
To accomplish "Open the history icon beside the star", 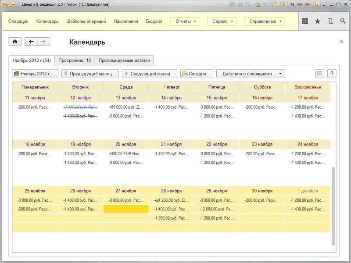I will [x=330, y=21].
